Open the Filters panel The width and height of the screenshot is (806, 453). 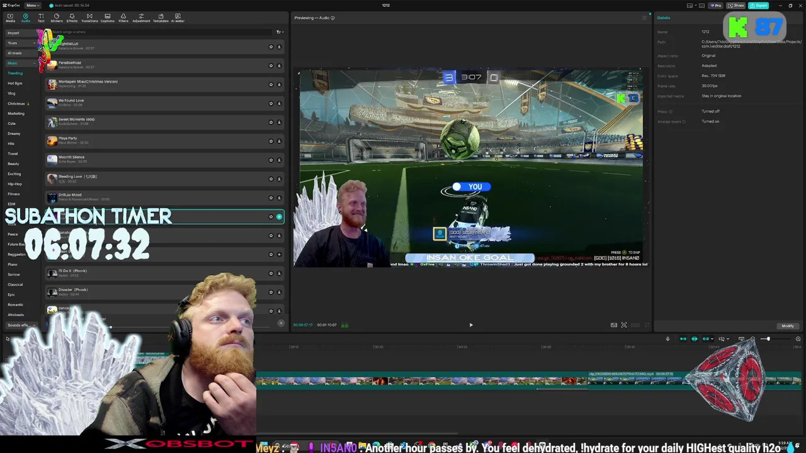pos(123,18)
